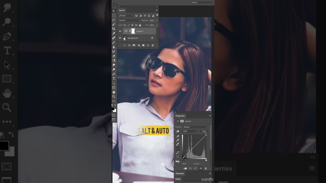This screenshot has width=326, height=183.
Task: Select the Move tool
Action: coord(114,11)
